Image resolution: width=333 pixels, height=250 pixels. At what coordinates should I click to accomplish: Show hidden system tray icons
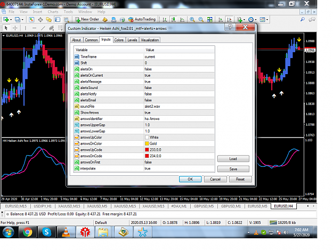(x=248, y=232)
